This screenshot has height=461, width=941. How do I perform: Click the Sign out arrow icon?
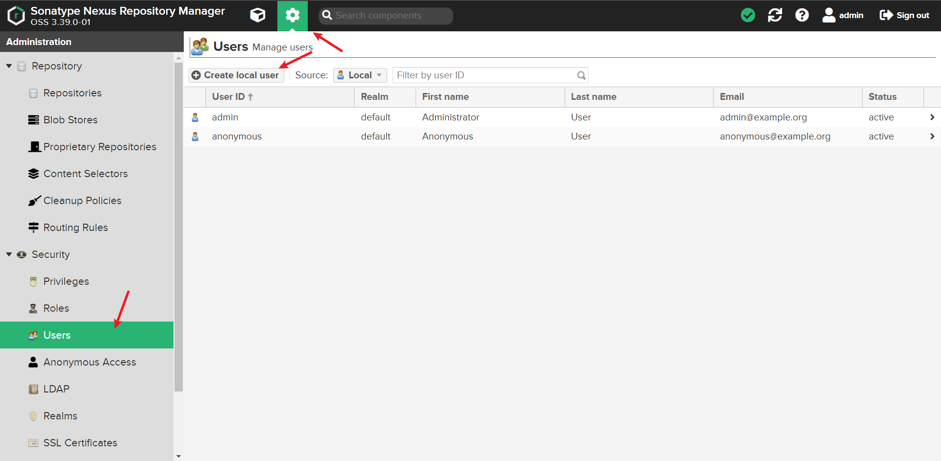(x=886, y=15)
